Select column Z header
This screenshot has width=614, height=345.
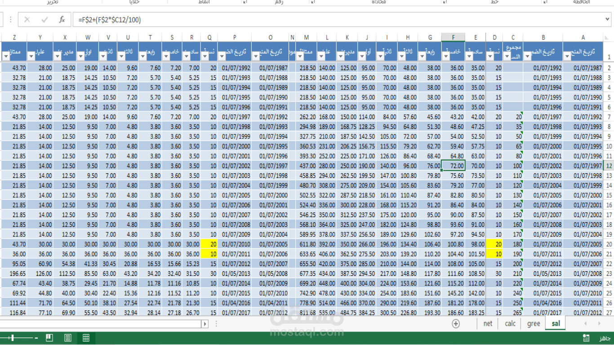click(14, 37)
